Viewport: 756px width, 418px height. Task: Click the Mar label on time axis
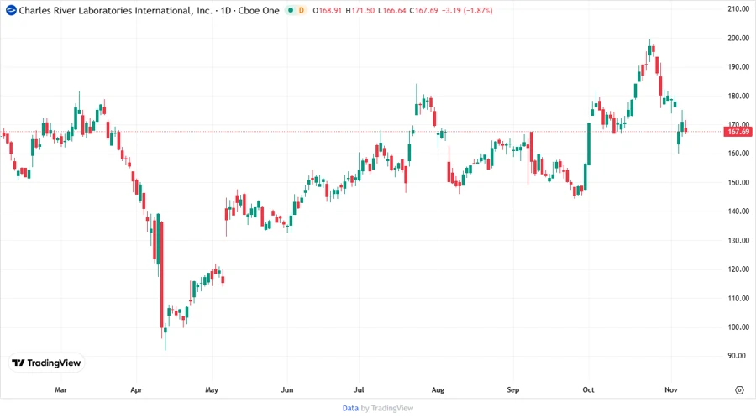pos(60,389)
